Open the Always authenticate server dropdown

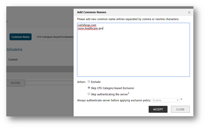[166, 100]
